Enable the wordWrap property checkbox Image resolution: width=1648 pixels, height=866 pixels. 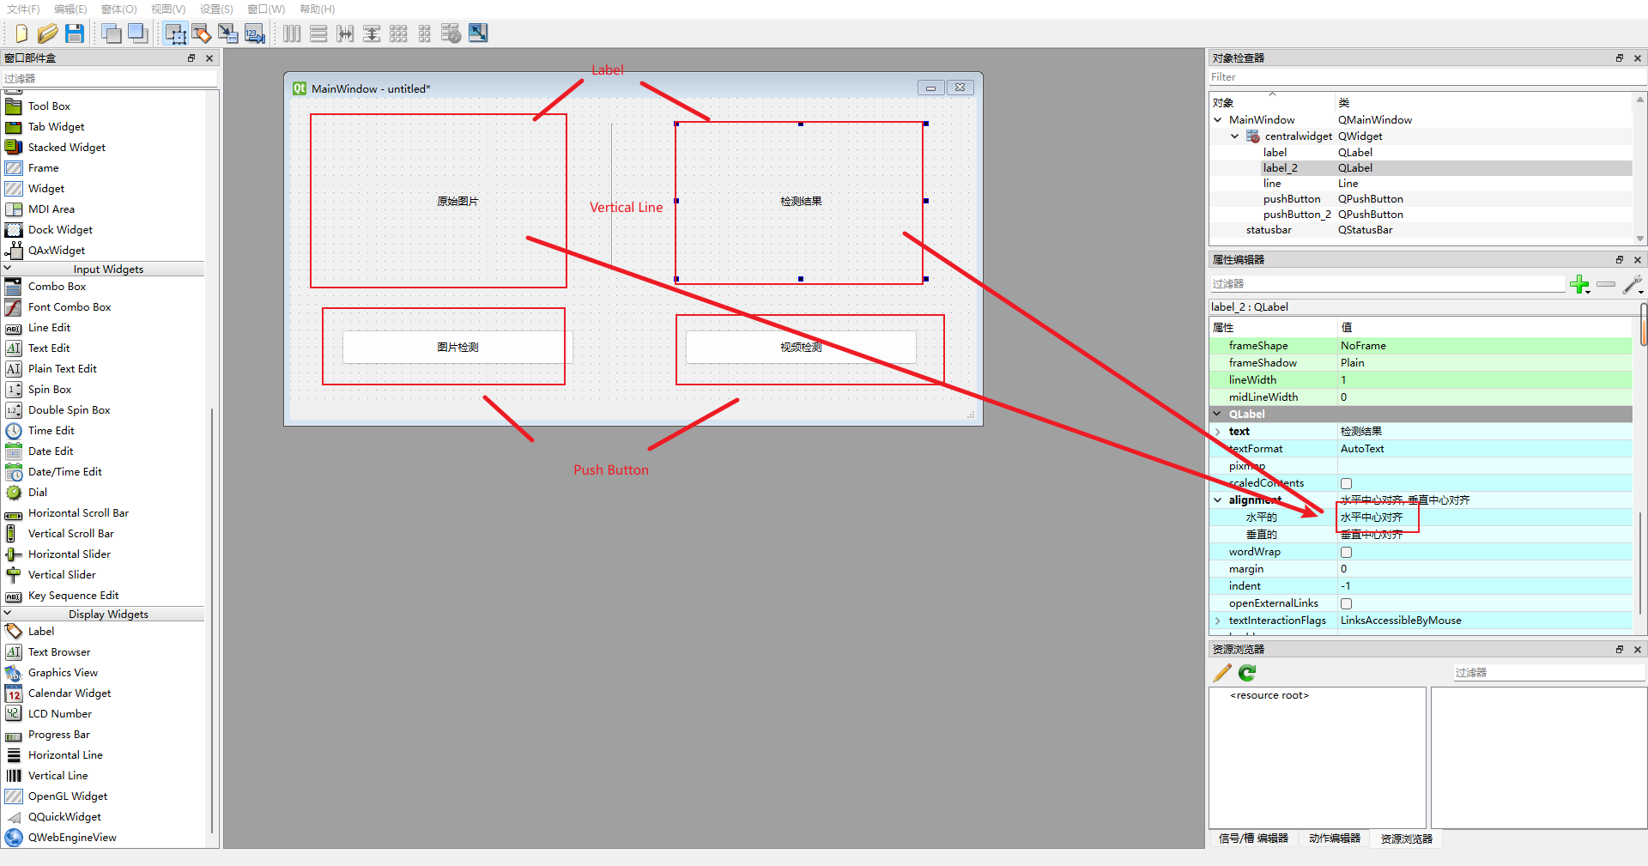pyautogui.click(x=1344, y=552)
